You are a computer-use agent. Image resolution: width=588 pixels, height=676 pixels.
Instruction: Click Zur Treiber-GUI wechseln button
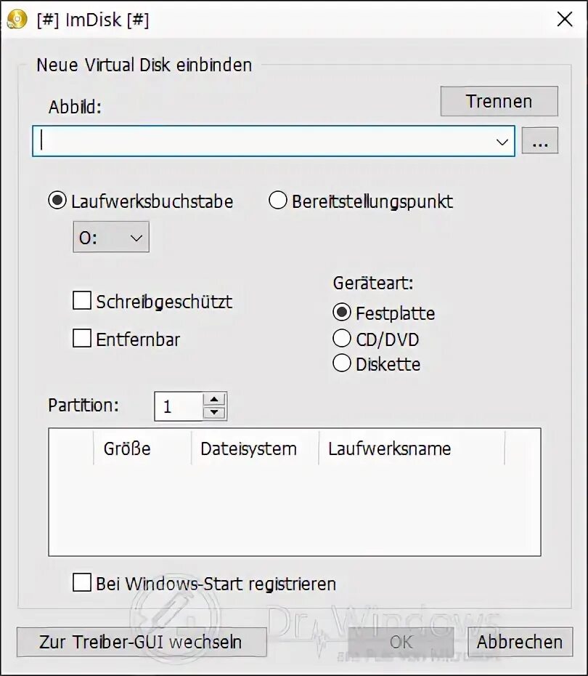(x=142, y=642)
